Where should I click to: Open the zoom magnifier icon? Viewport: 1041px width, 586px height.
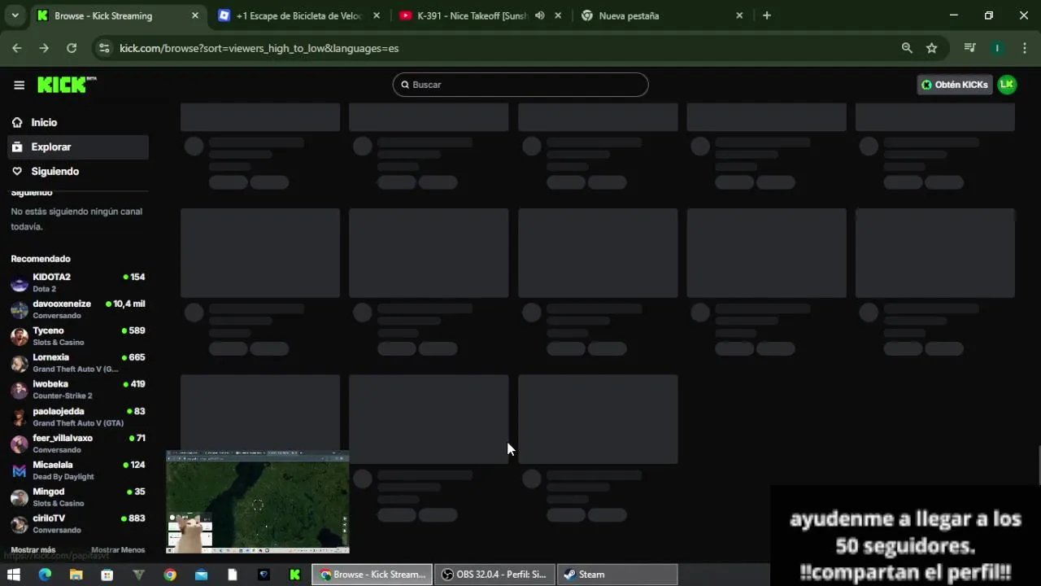[907, 48]
